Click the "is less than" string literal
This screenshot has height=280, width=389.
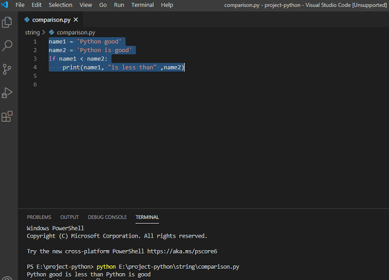132,67
